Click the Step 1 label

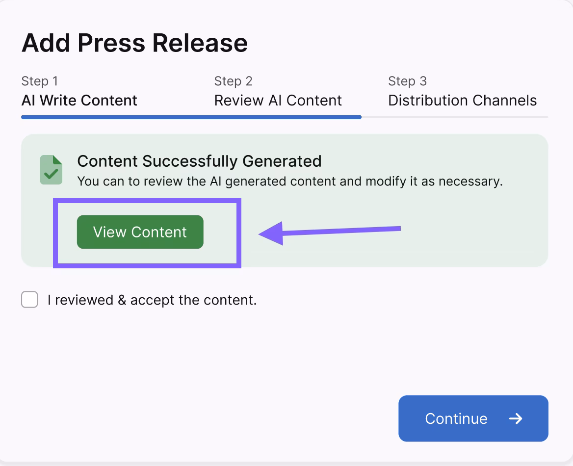40,81
